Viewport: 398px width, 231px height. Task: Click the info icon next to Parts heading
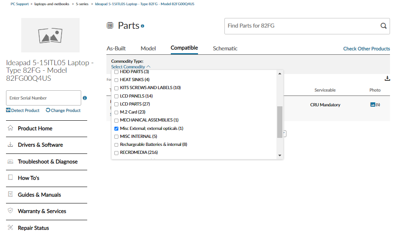(x=142, y=26)
